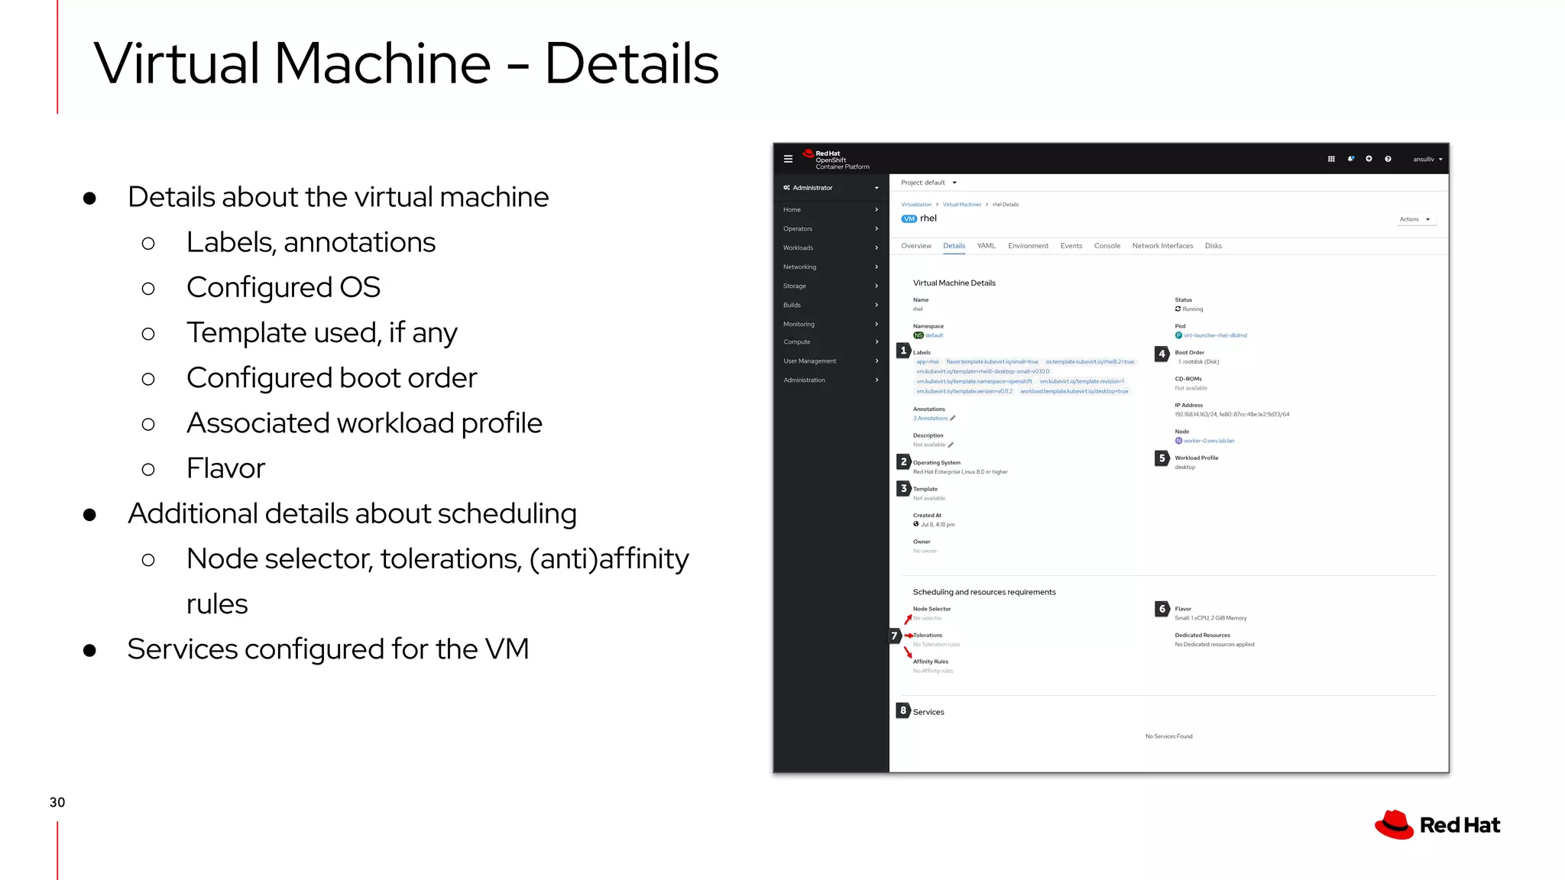Image resolution: width=1565 pixels, height=880 pixels.
Task: Click the vm.kubevirt.io/template=rhel8-desktop-small label
Action: pos(983,371)
